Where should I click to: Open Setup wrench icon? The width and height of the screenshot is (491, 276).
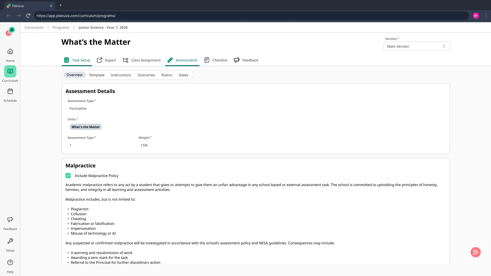(10, 241)
